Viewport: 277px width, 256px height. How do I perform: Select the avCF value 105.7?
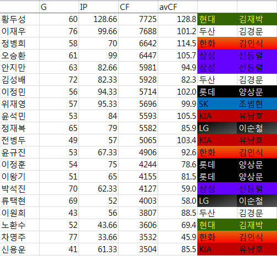[178, 56]
